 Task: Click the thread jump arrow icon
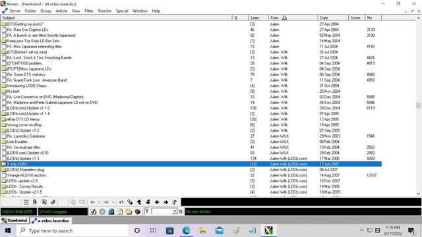tap(174, 202)
